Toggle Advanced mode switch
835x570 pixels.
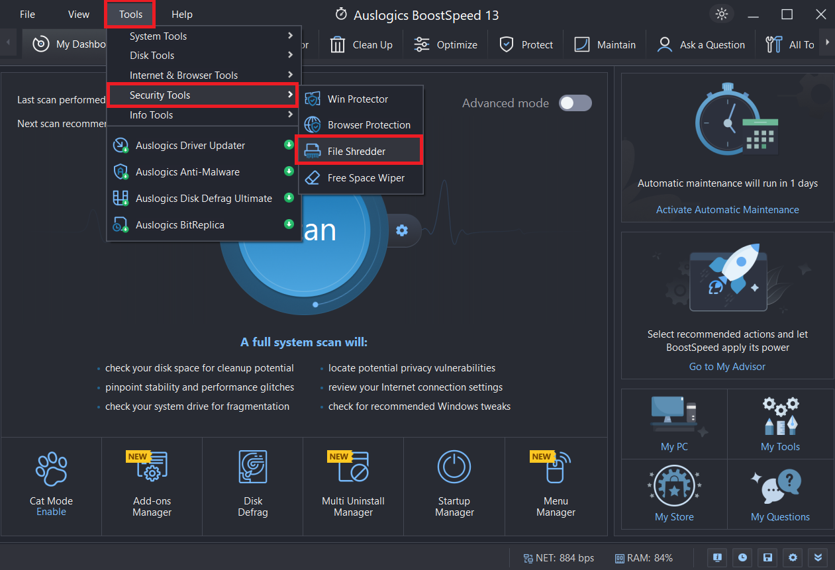click(x=575, y=103)
